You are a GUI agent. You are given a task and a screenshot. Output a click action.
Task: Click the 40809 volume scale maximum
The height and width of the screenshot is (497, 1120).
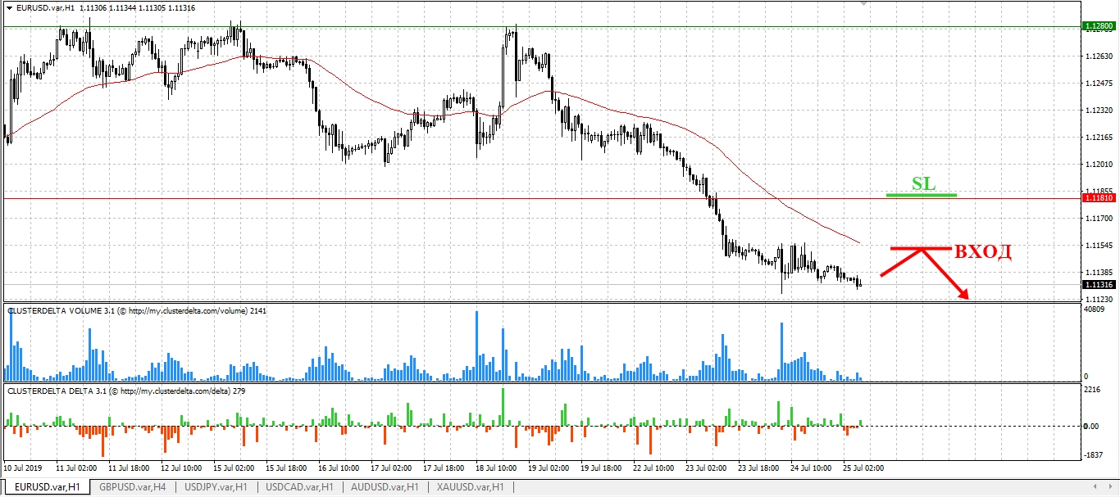pyautogui.click(x=1095, y=309)
